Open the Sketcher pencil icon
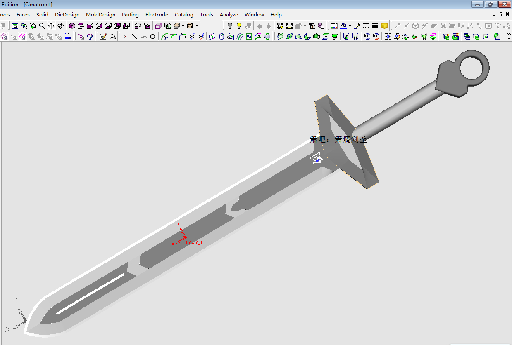 click(103, 36)
